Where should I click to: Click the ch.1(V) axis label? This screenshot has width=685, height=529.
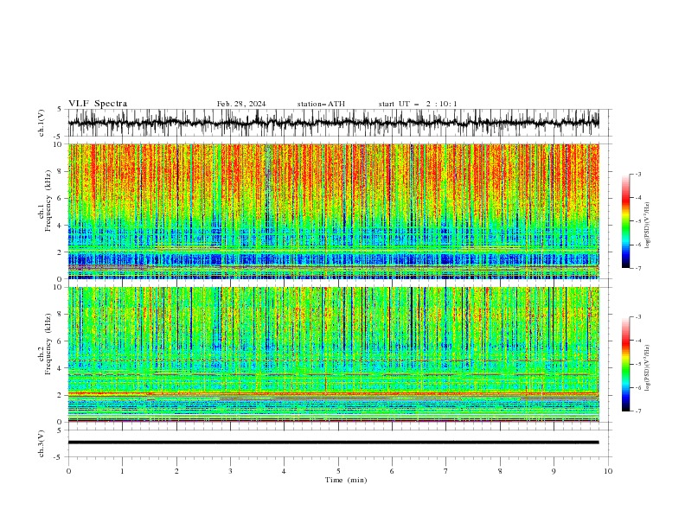[x=42, y=123]
